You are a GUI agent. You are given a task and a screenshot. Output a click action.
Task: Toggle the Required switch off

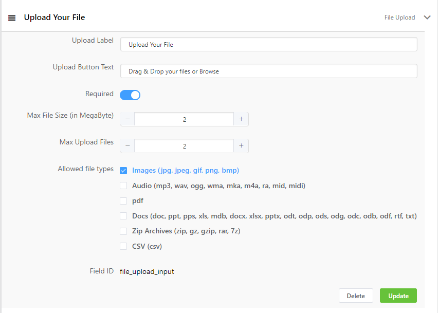(x=130, y=95)
